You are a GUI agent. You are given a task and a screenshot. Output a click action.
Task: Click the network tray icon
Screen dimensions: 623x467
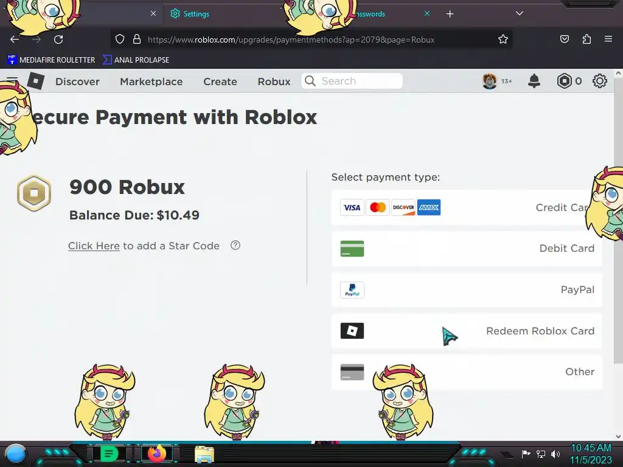tap(541, 454)
